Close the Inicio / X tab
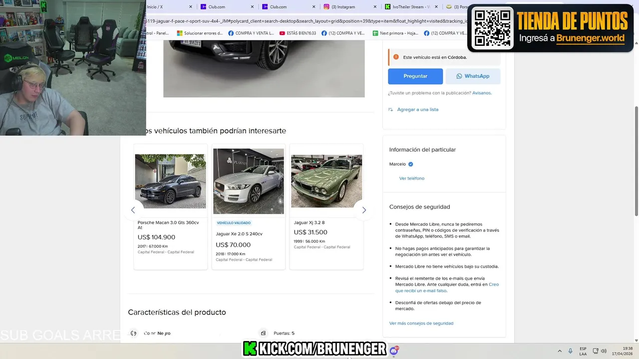Image resolution: width=639 pixels, height=359 pixels. pyautogui.click(x=191, y=7)
